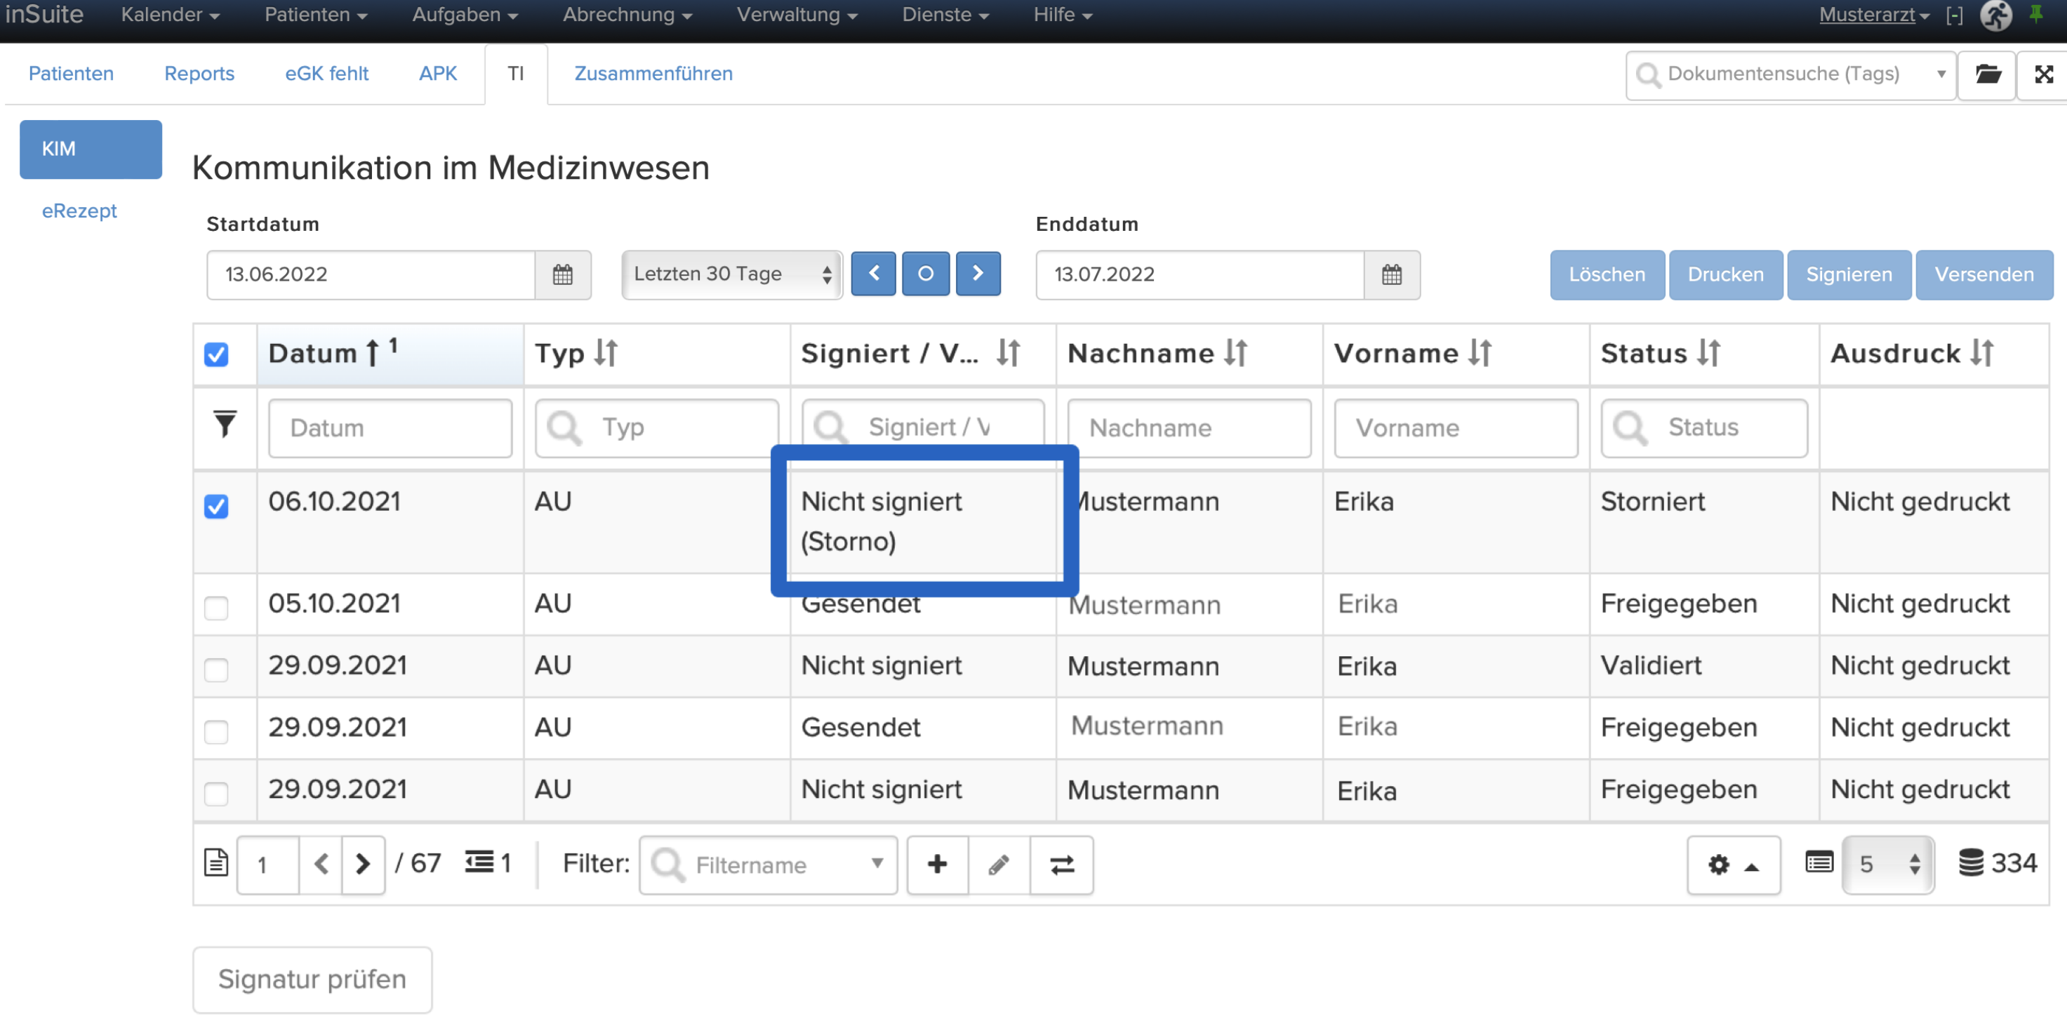This screenshot has width=2067, height=1031.
Task: Sort table by Ausdruck column
Action: (x=1982, y=353)
